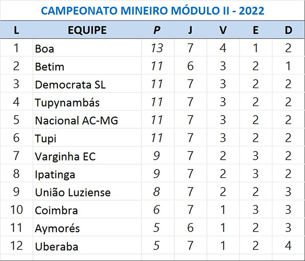Click the Campeonato Mineiro Módulo II title
Viewport: 305px width, 261px height.
coord(152,10)
